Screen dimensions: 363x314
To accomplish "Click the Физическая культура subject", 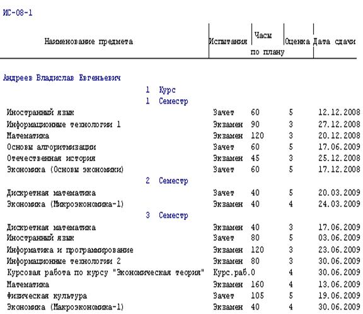I will [x=47, y=296].
